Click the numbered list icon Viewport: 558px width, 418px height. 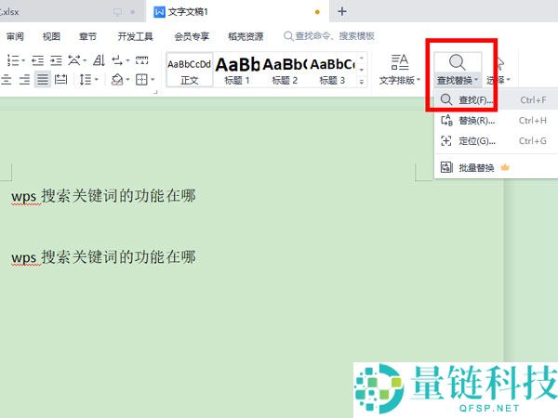tap(13, 60)
